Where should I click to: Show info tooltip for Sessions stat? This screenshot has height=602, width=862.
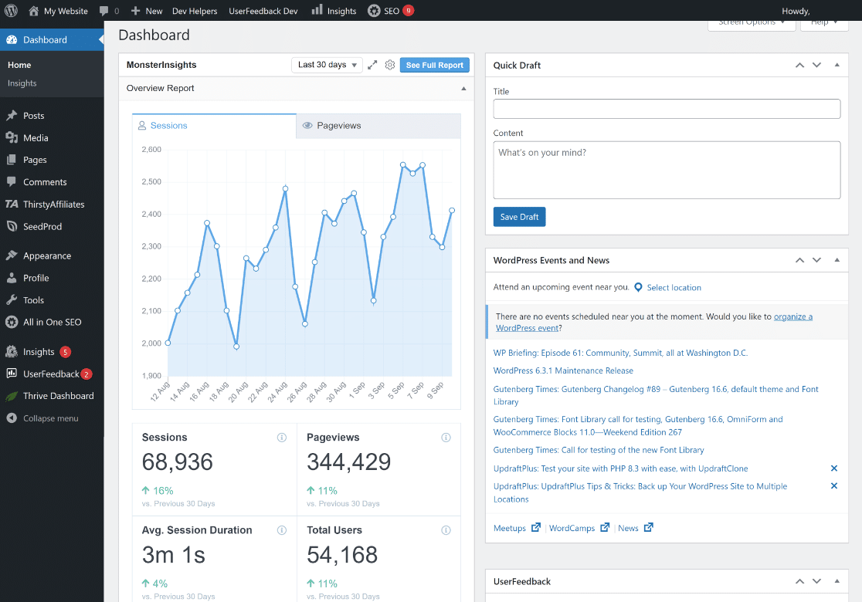(281, 437)
